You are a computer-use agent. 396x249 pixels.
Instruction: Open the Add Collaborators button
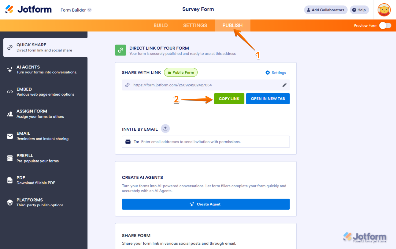tap(325, 10)
